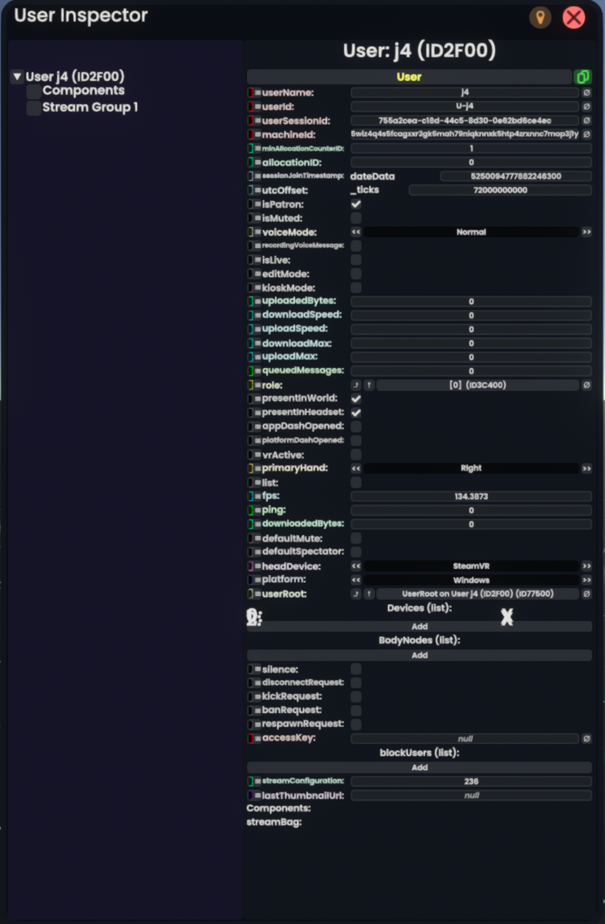Click the lastThumbnailUrl null field
605x924 pixels.
coord(471,795)
